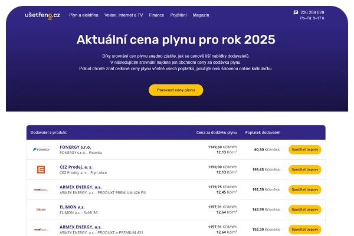Click ARMEX logo in e-PREMIUM 431 row
The image size is (354, 236).
pyautogui.click(x=41, y=230)
